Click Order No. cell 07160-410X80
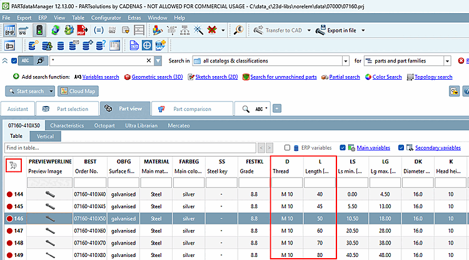 click(x=89, y=255)
